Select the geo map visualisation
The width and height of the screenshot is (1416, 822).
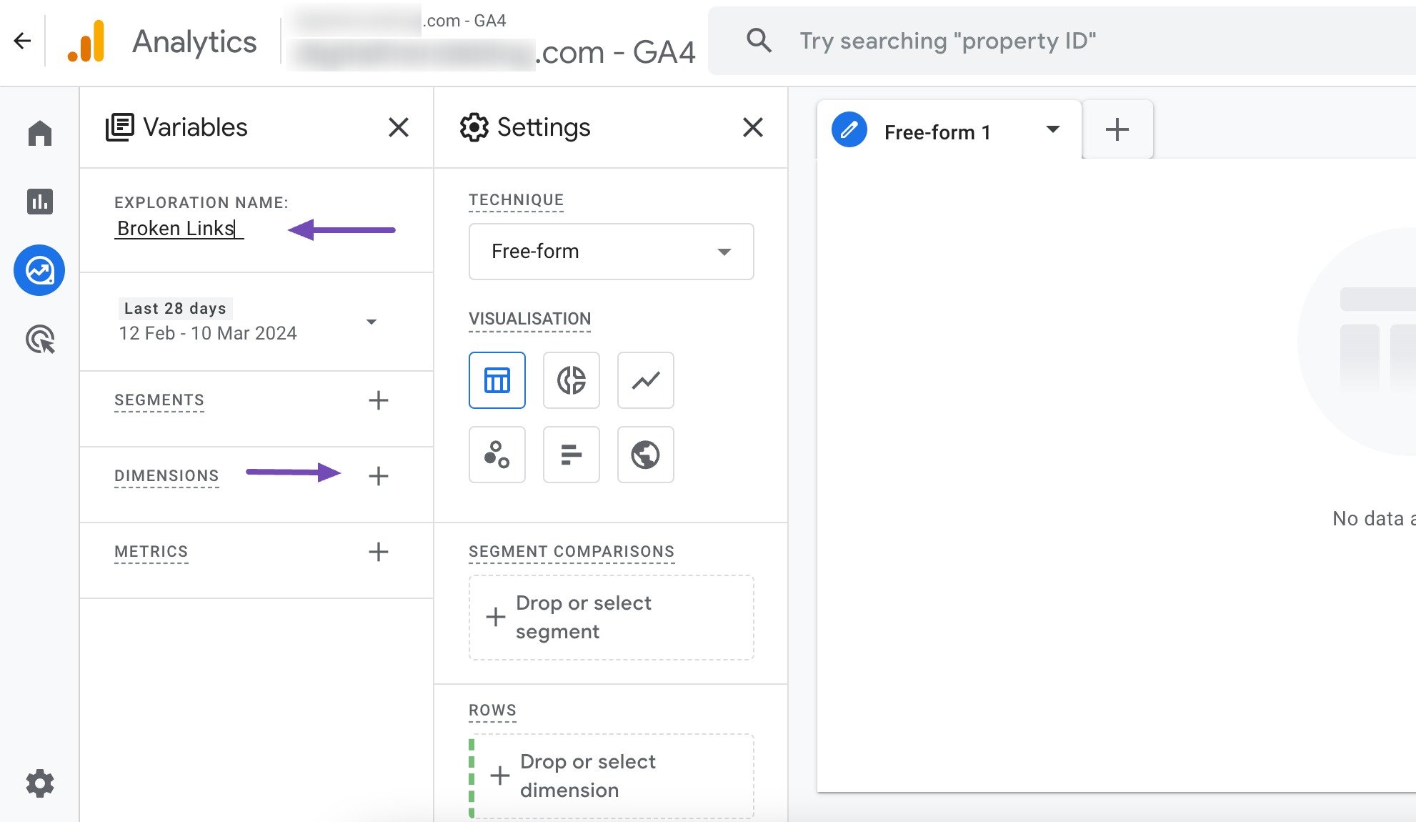645,455
